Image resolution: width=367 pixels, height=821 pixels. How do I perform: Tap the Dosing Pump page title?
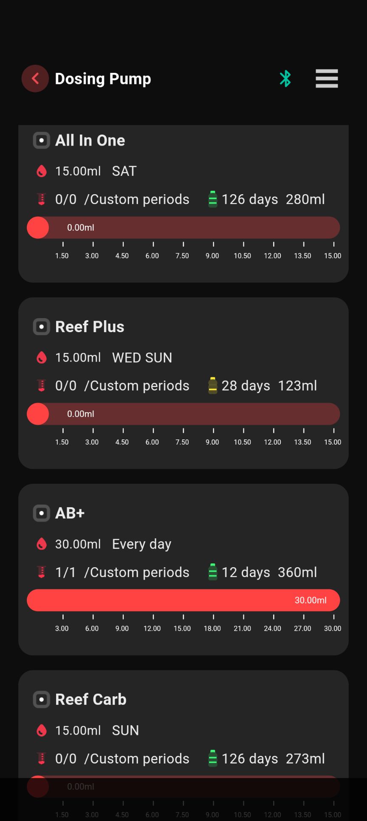click(x=103, y=79)
